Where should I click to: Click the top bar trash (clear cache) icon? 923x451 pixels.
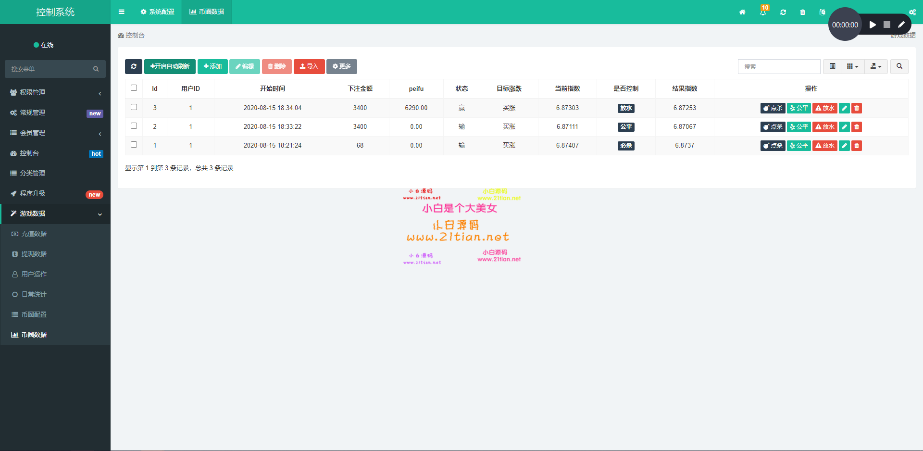click(802, 12)
